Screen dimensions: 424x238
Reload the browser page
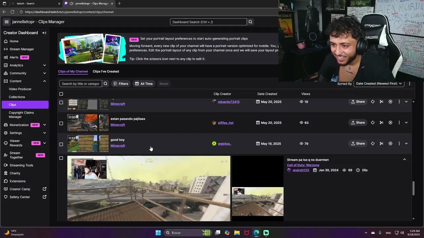point(12,12)
